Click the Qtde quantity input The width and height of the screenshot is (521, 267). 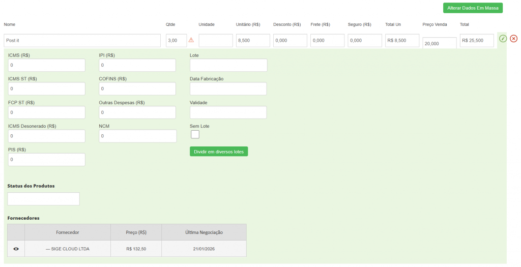(176, 41)
